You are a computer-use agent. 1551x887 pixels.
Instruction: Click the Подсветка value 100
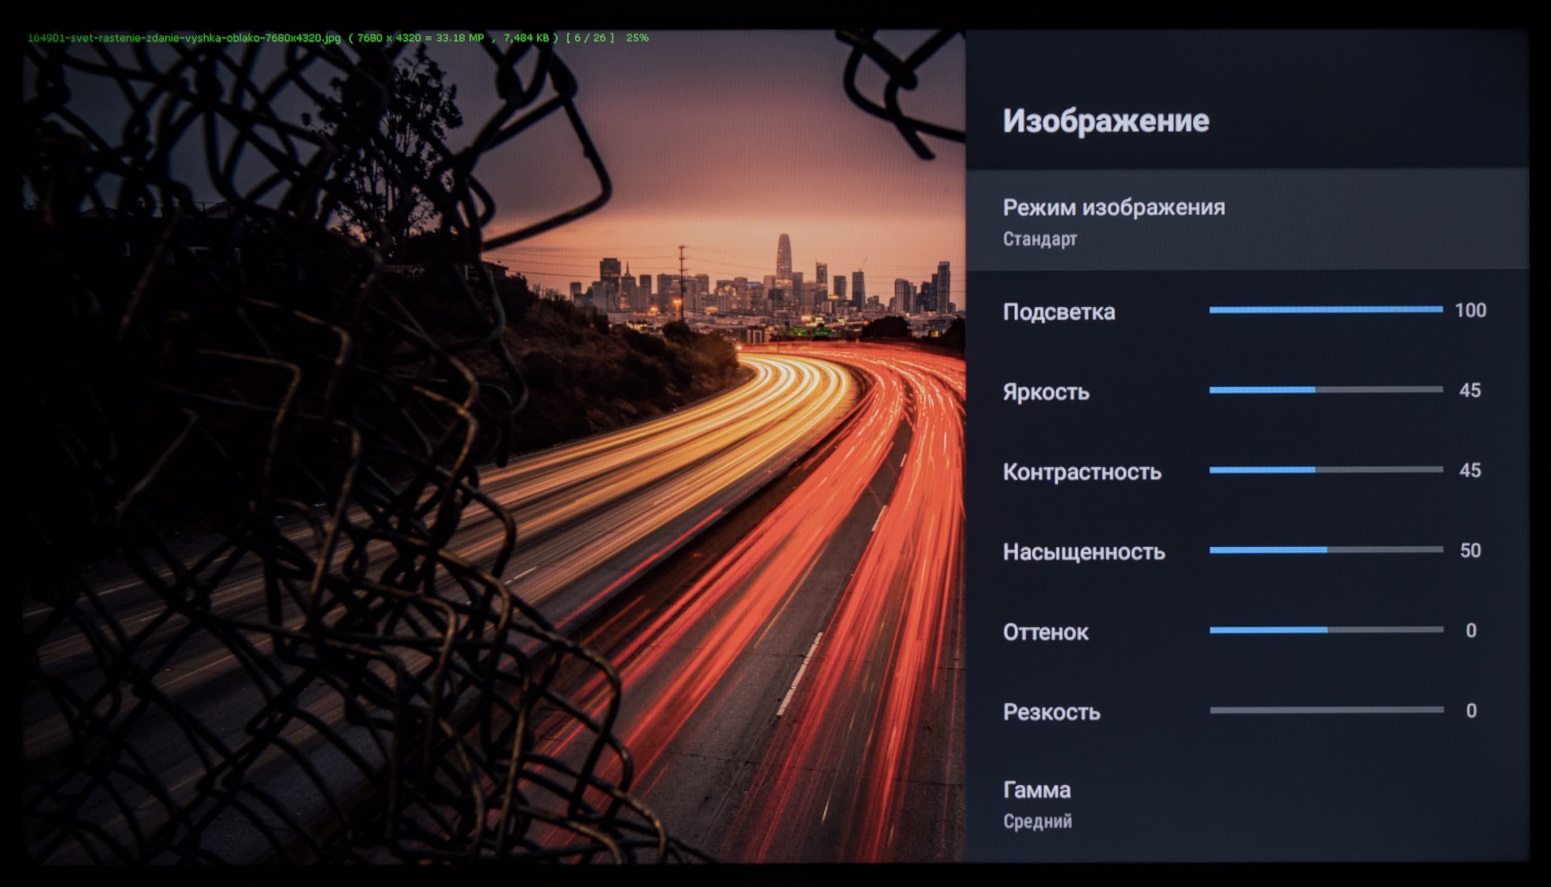coord(1470,311)
